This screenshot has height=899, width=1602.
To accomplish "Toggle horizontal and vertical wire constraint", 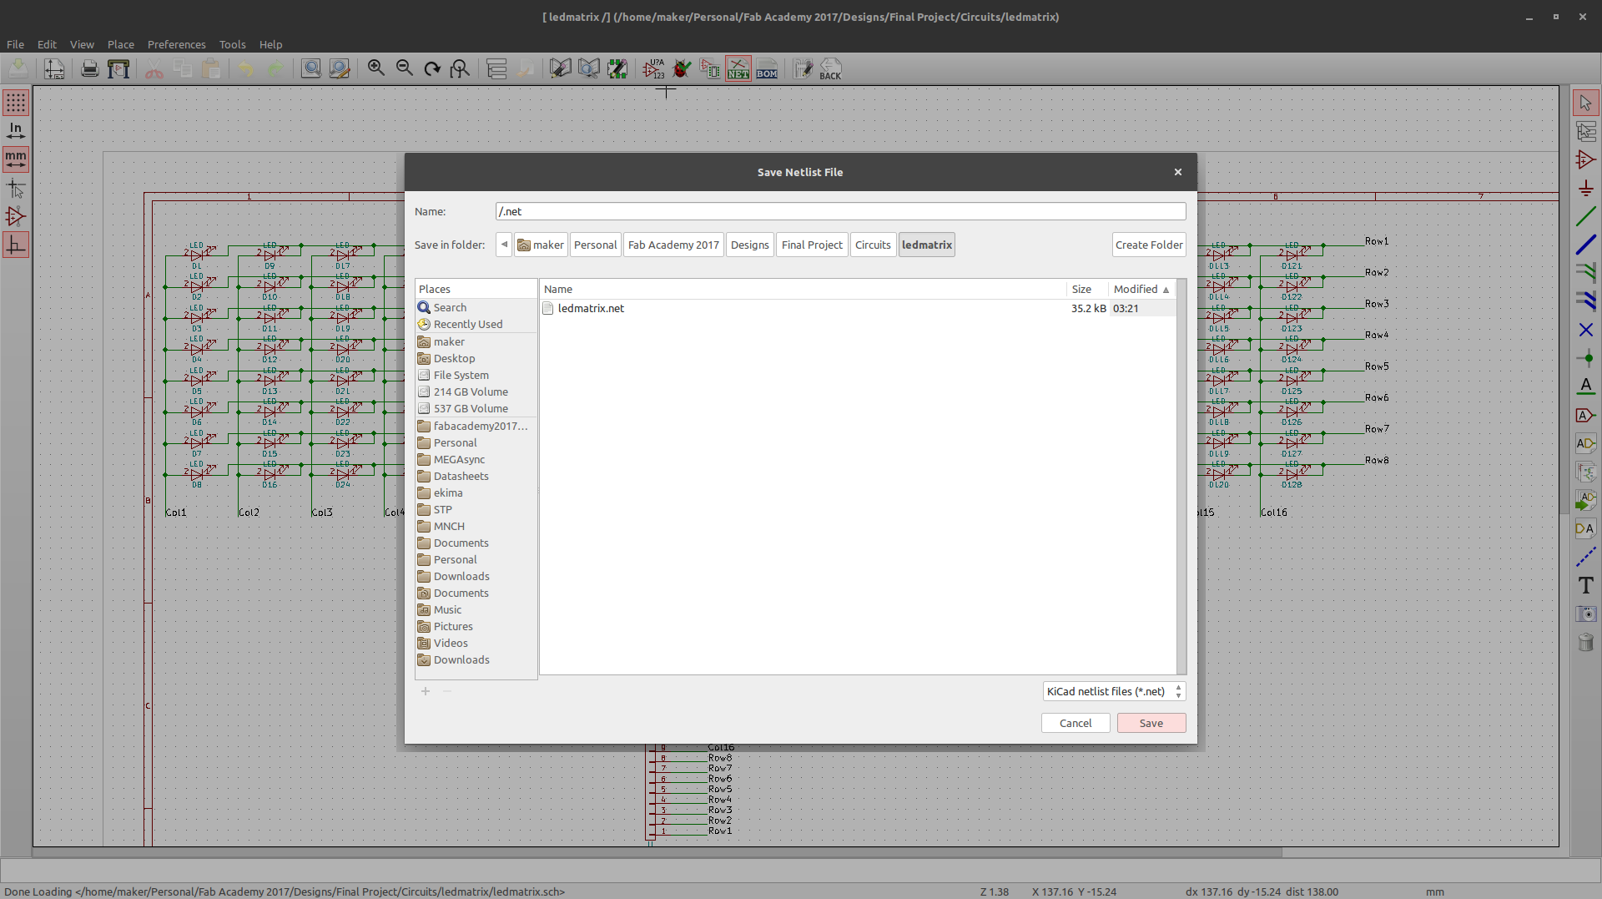I will click(x=16, y=245).
